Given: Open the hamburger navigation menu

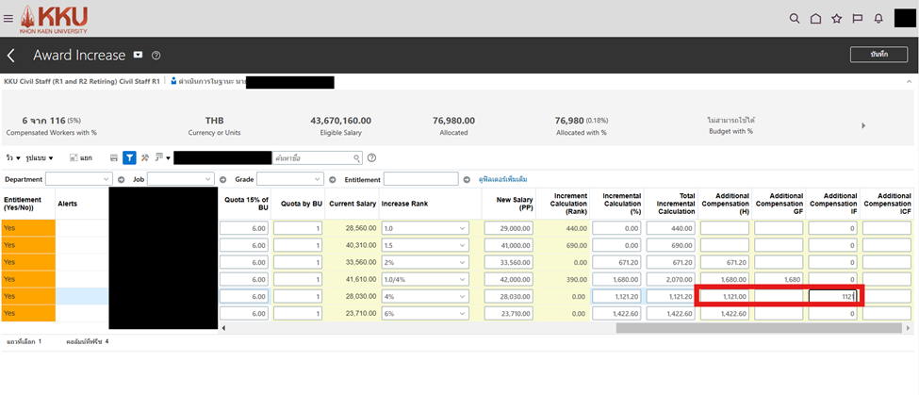Looking at the screenshot, I should 8,18.
